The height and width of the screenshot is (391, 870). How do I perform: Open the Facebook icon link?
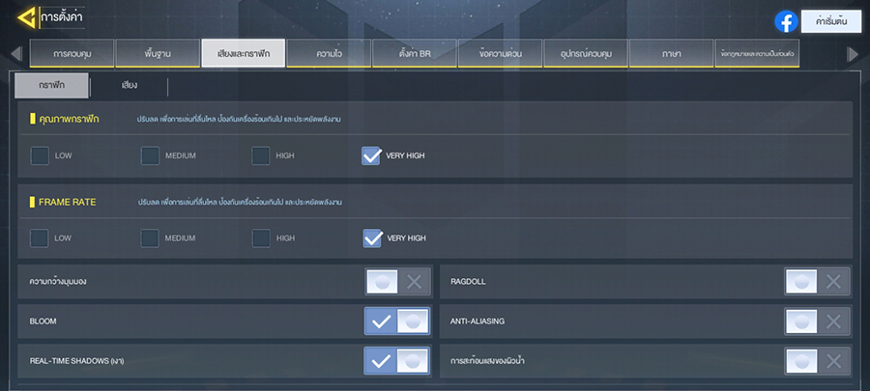(x=786, y=21)
